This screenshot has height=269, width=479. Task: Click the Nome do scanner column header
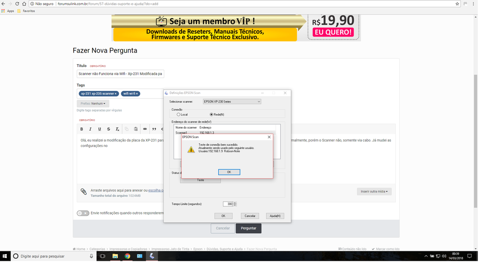186,128
